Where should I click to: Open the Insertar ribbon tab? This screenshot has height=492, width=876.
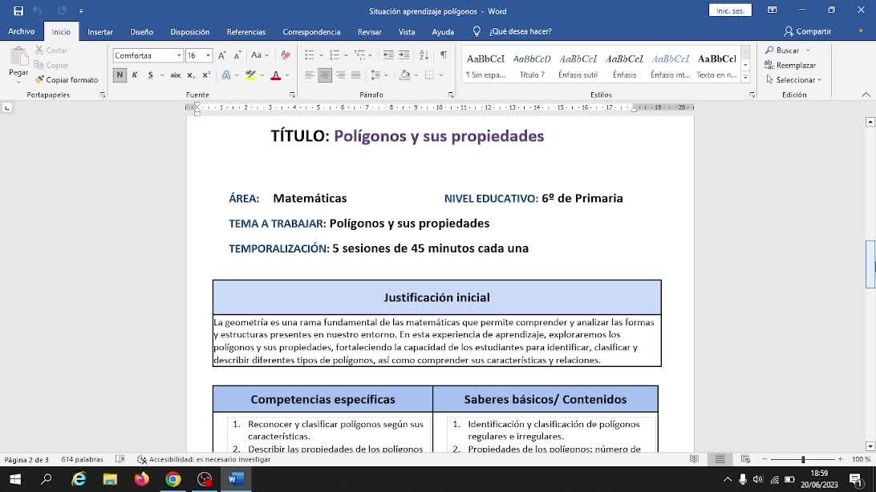pos(100,32)
